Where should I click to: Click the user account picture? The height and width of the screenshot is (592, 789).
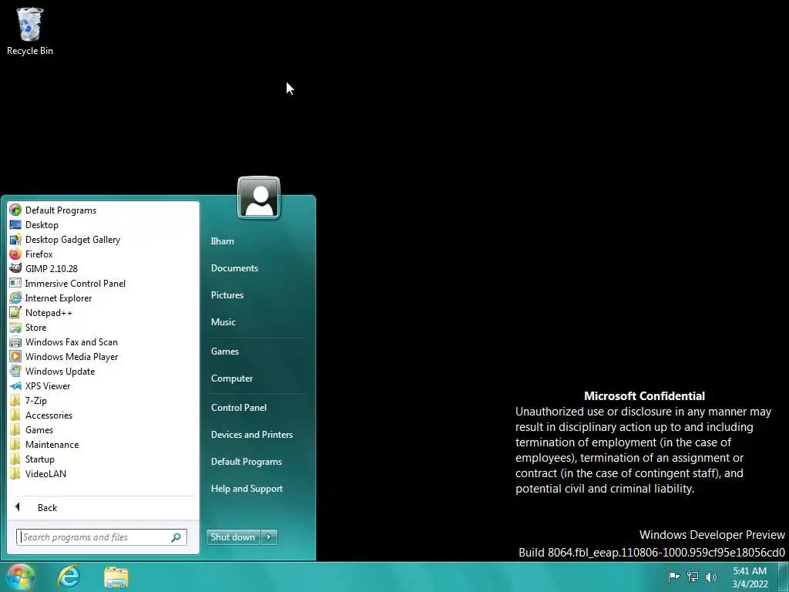tap(259, 197)
